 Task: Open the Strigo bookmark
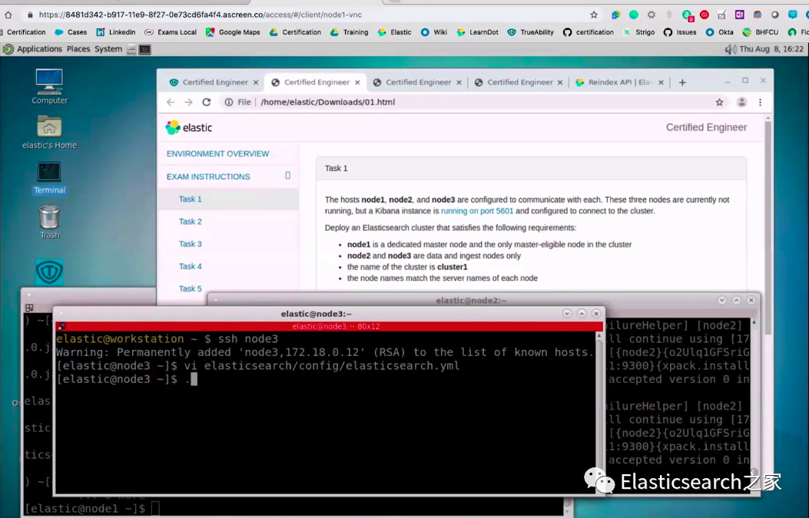click(638, 32)
